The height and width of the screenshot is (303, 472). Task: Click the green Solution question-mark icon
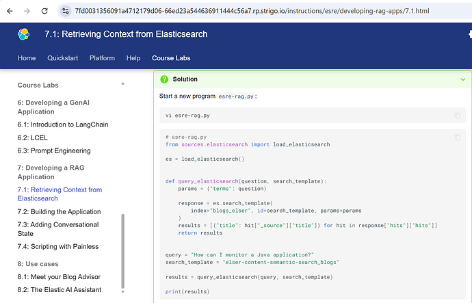(164, 79)
